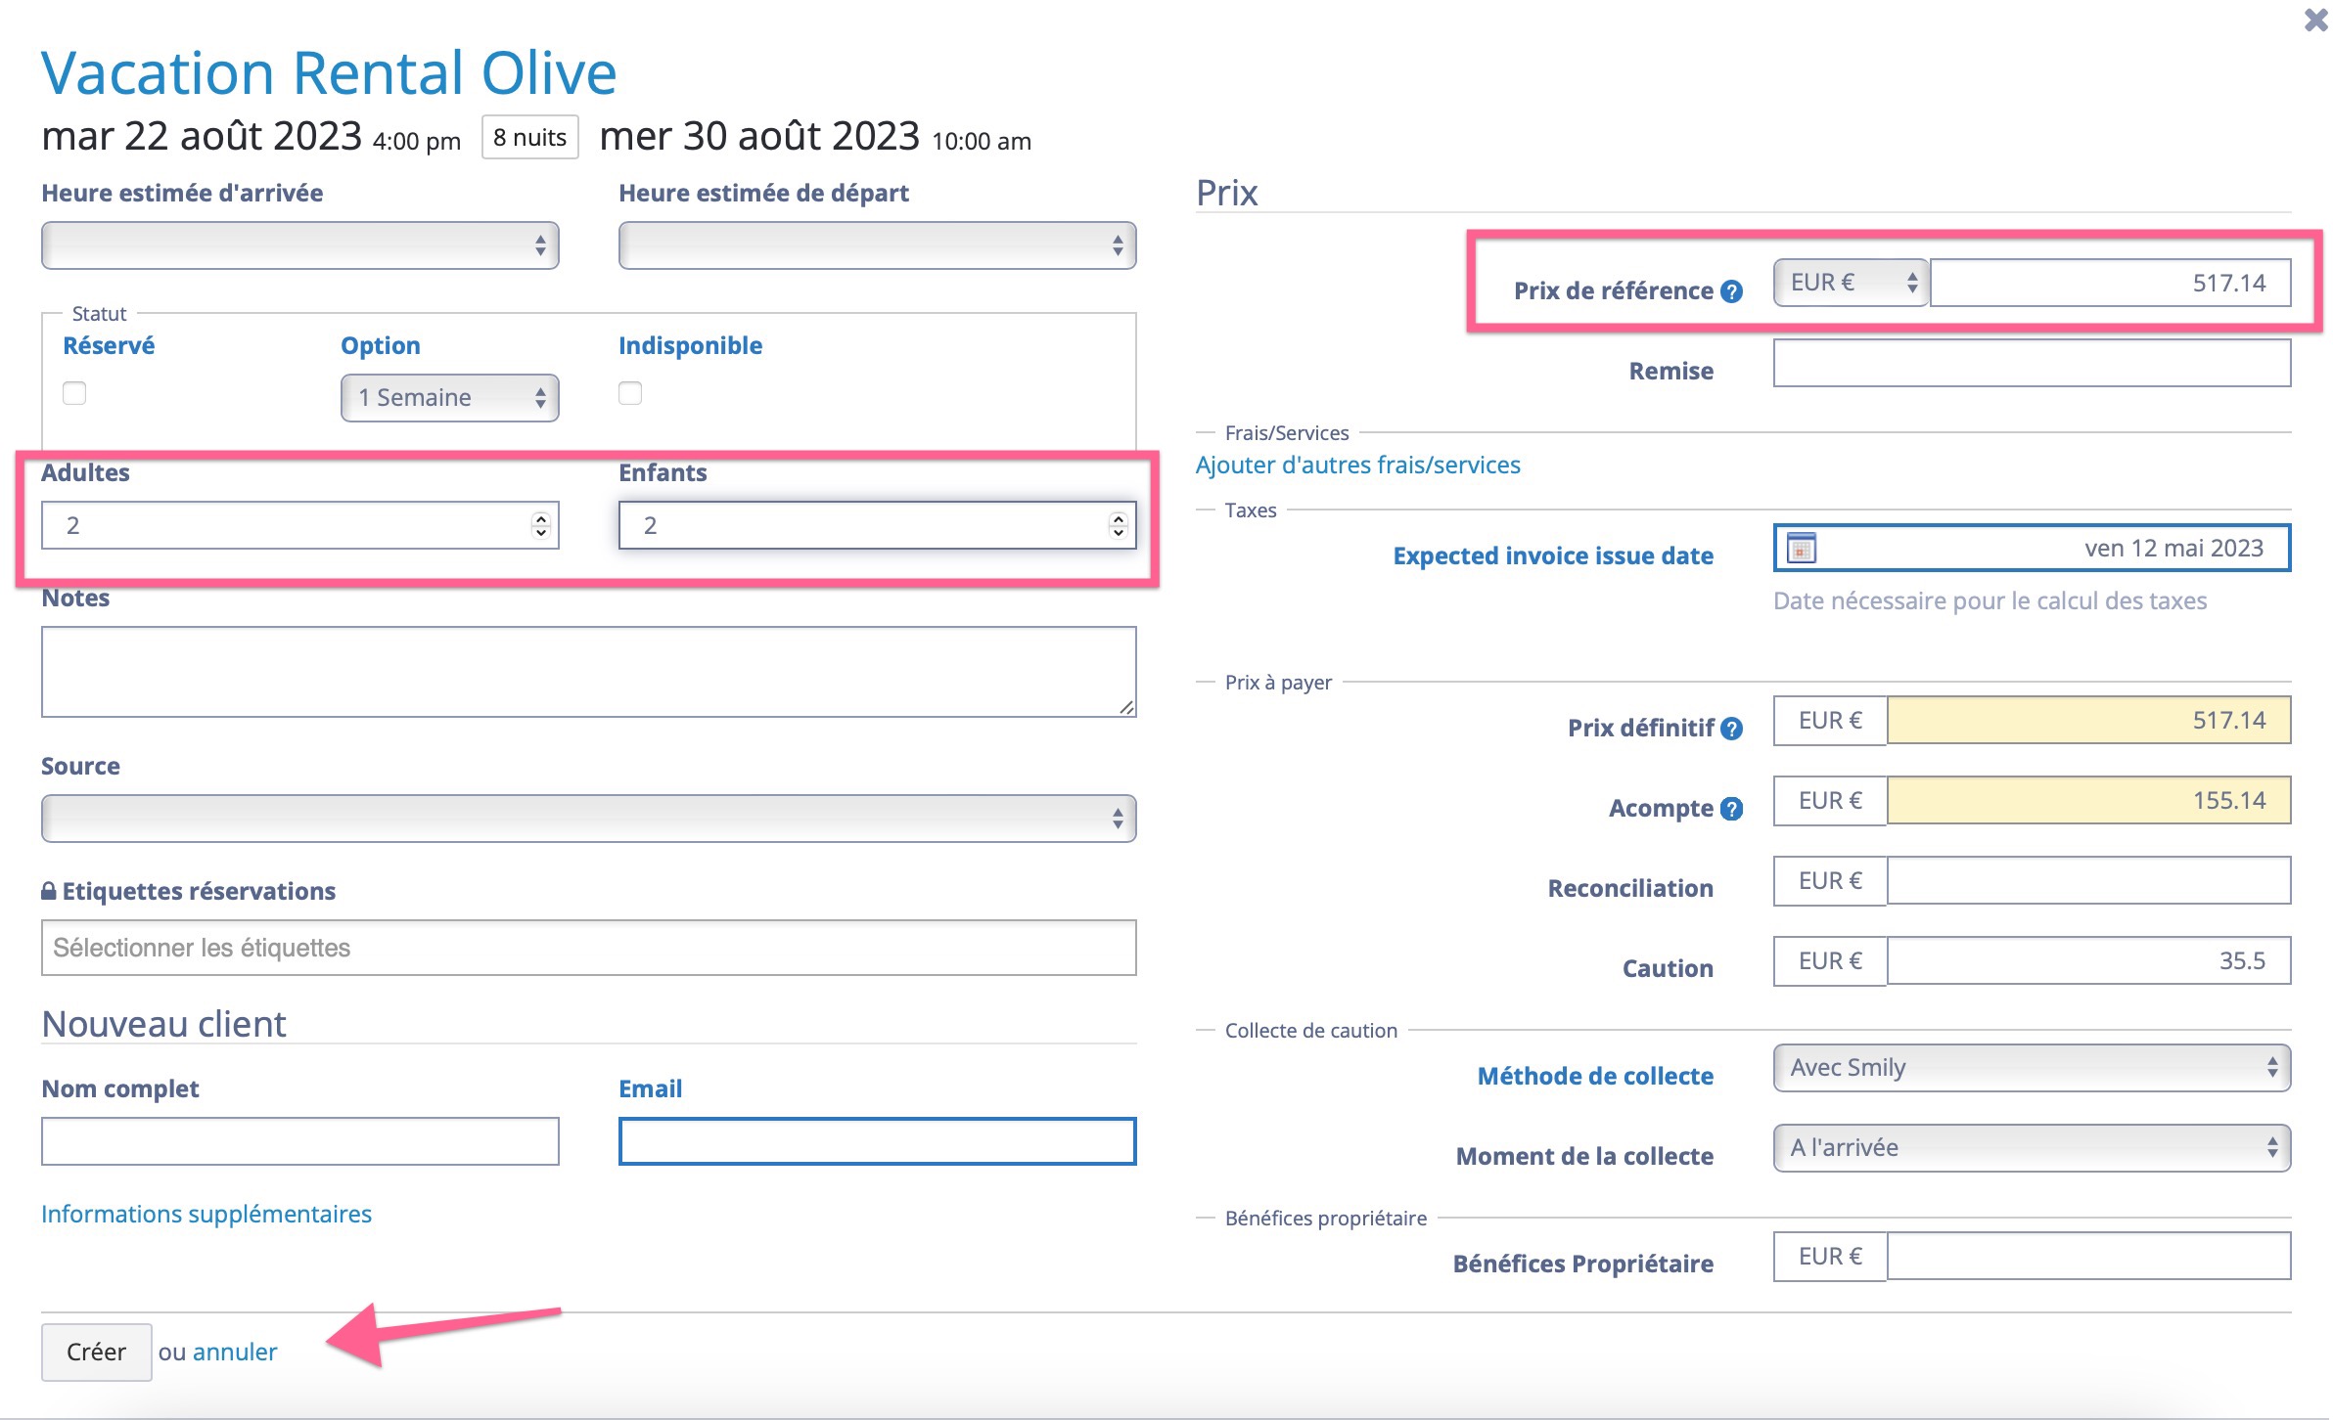Click the 8 nuits button
The image size is (2333, 1420).
point(529,138)
